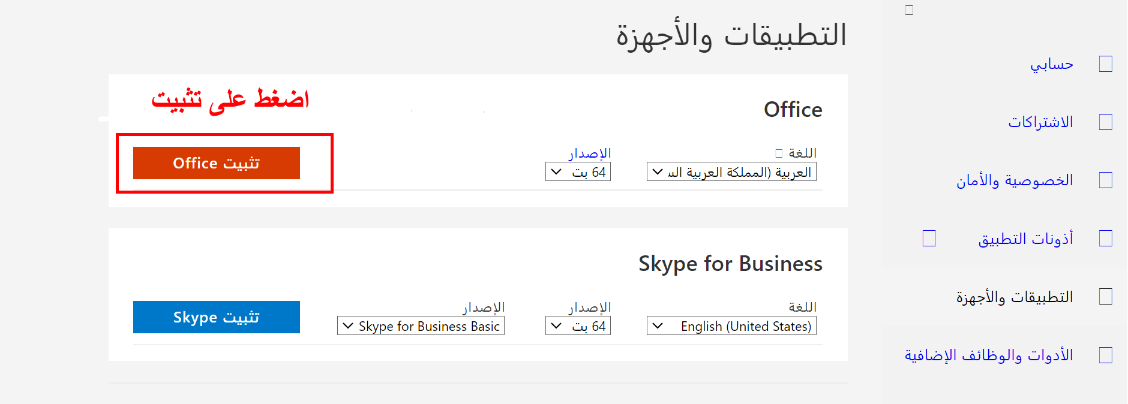Select the الأدوات والوظائف الإضافية menu text

click(989, 355)
